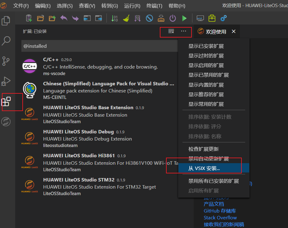Open the LiteOS Studio activity bar icon
Viewport: 288px width, 228px height.
tap(6, 122)
